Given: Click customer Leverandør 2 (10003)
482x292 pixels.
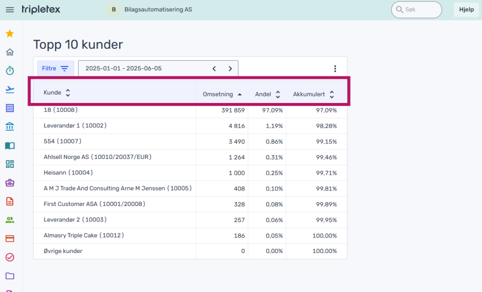Looking at the screenshot, I should tap(75, 220).
